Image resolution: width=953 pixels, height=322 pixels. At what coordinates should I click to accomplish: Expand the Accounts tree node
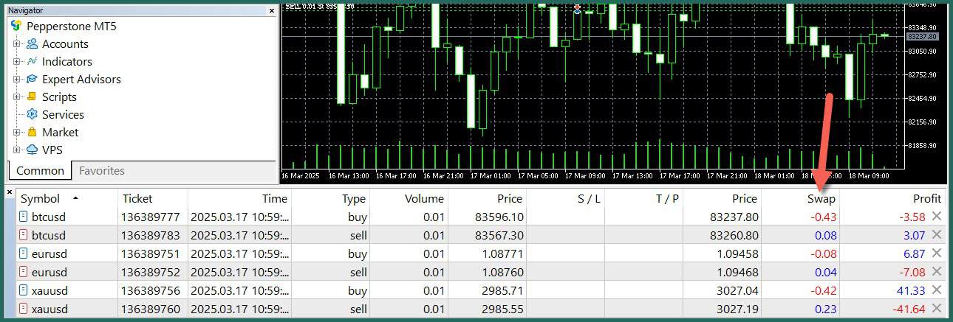point(16,44)
